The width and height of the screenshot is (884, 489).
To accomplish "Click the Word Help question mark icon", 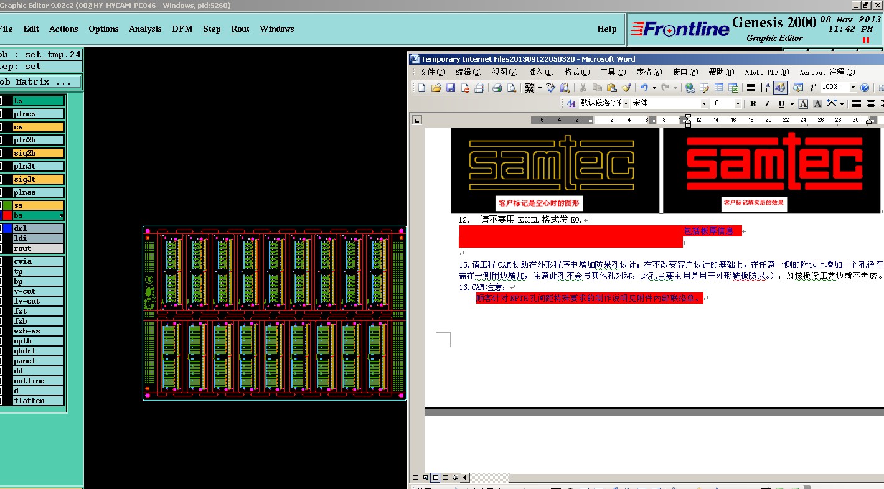I will click(864, 88).
